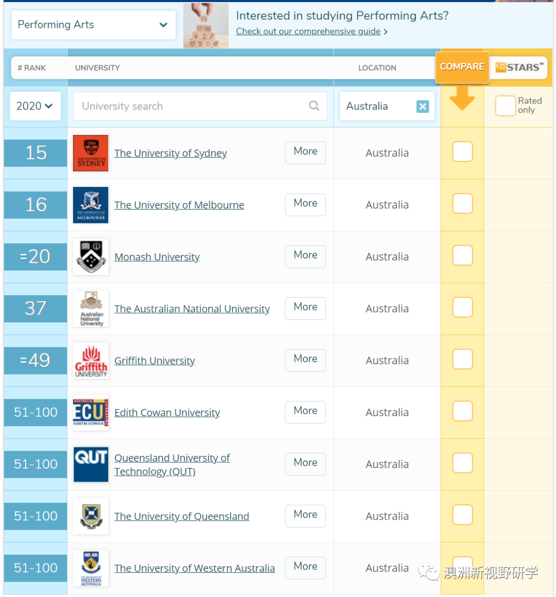Open the Edith Cowan University link

click(167, 413)
